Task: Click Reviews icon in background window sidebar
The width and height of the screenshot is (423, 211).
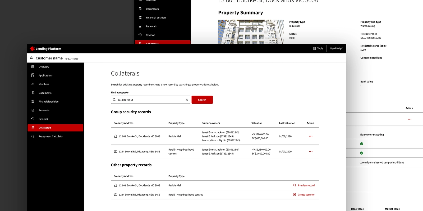Action: point(140,35)
